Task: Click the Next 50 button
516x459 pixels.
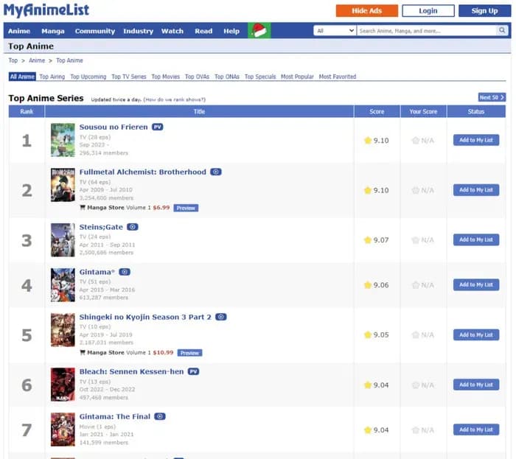Action: point(491,97)
